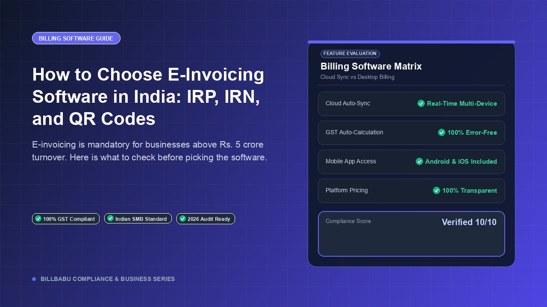Select the GST Auto-Calculation row label
This screenshot has width=547, height=307.
pos(354,133)
